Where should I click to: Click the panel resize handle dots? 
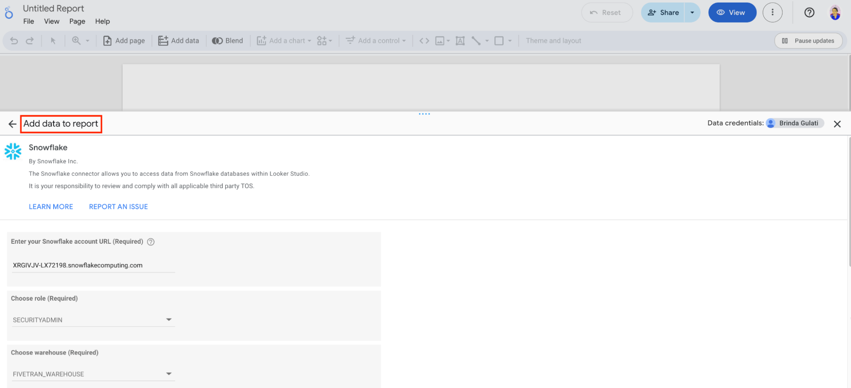424,114
